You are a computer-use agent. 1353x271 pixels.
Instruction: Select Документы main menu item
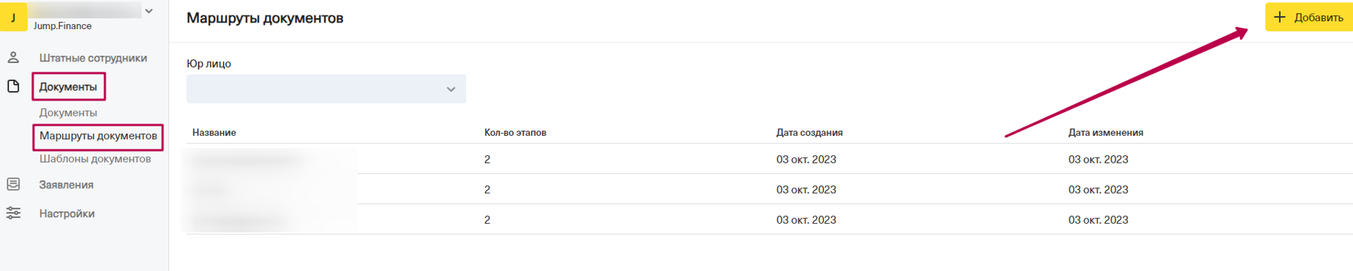click(68, 87)
